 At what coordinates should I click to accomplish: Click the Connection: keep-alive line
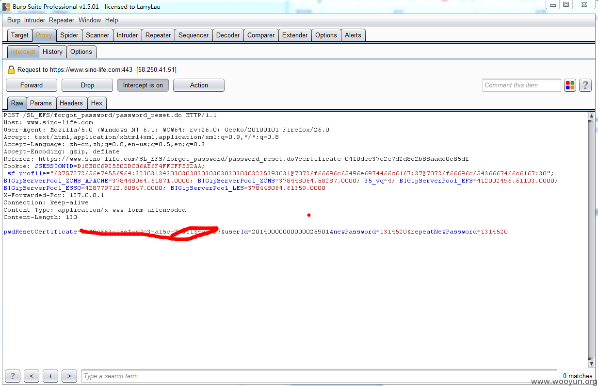coord(46,202)
